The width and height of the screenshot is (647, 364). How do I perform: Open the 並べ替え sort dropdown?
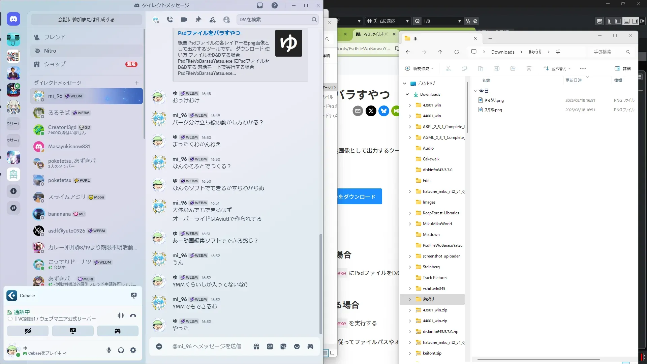click(557, 68)
